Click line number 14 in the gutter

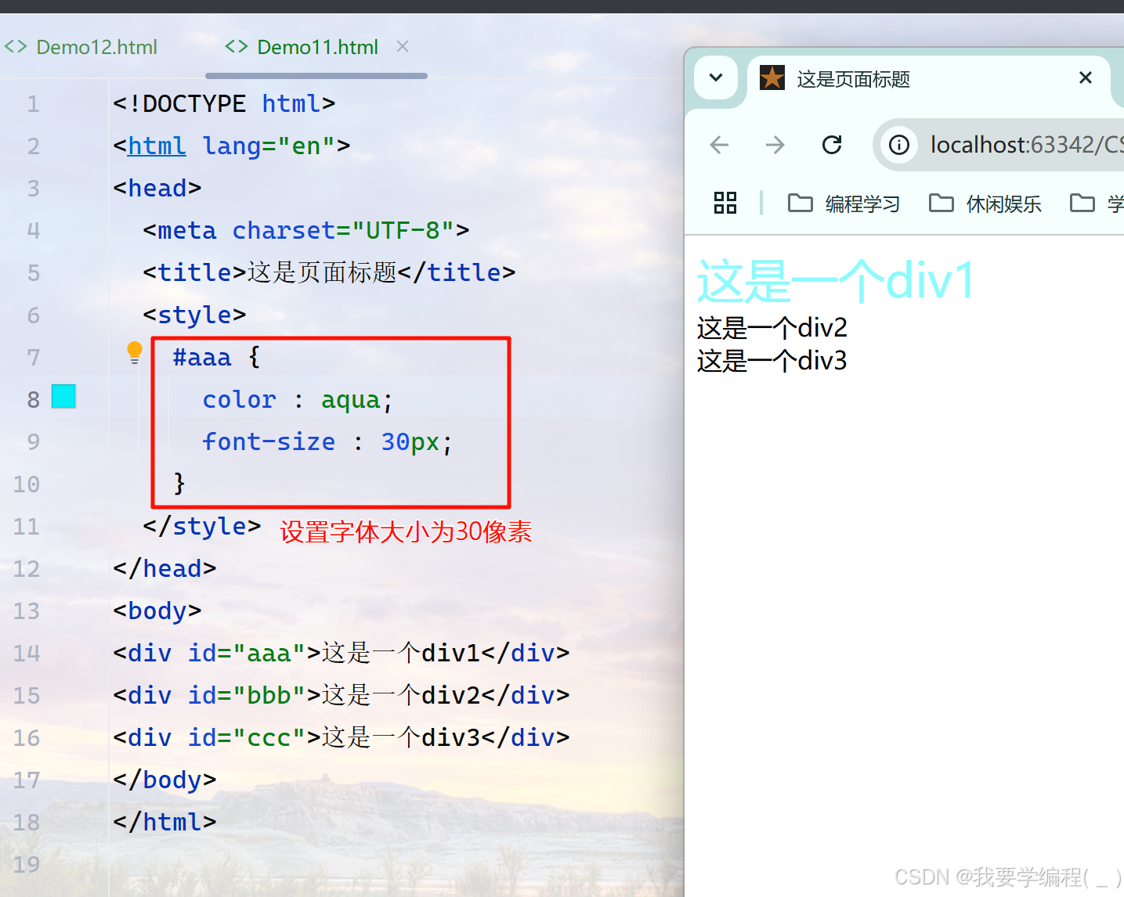coord(27,653)
